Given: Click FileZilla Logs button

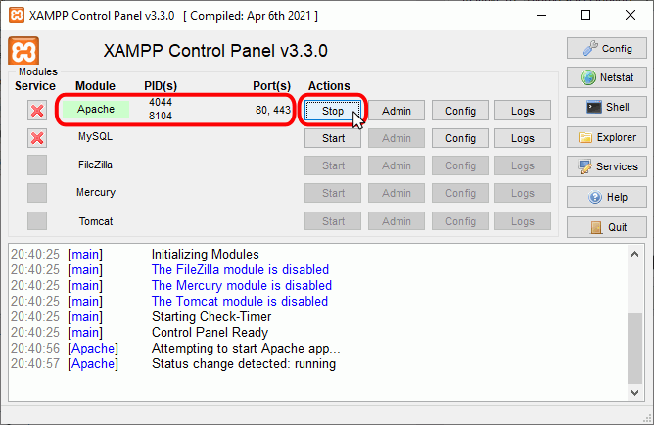Looking at the screenshot, I should coord(523,165).
